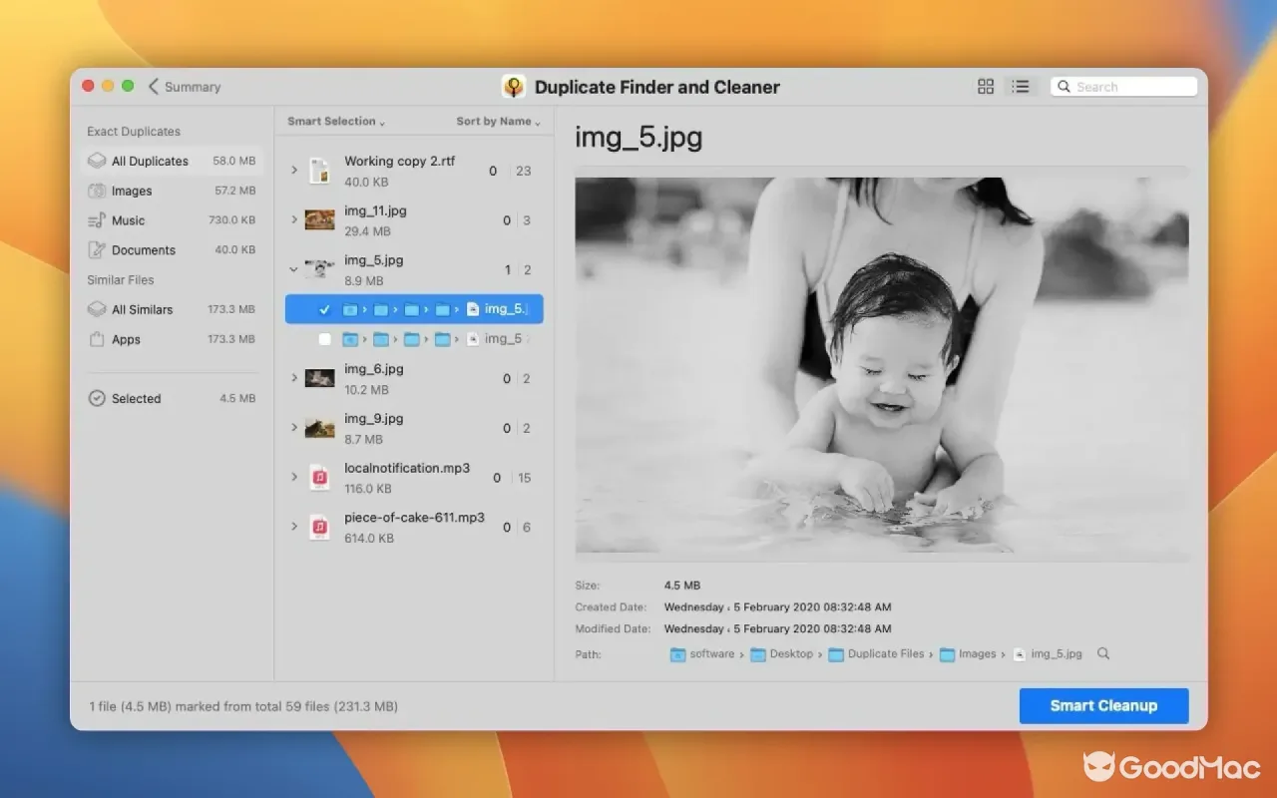Reveal file with path magnifier icon
1277x798 pixels.
coord(1103,654)
